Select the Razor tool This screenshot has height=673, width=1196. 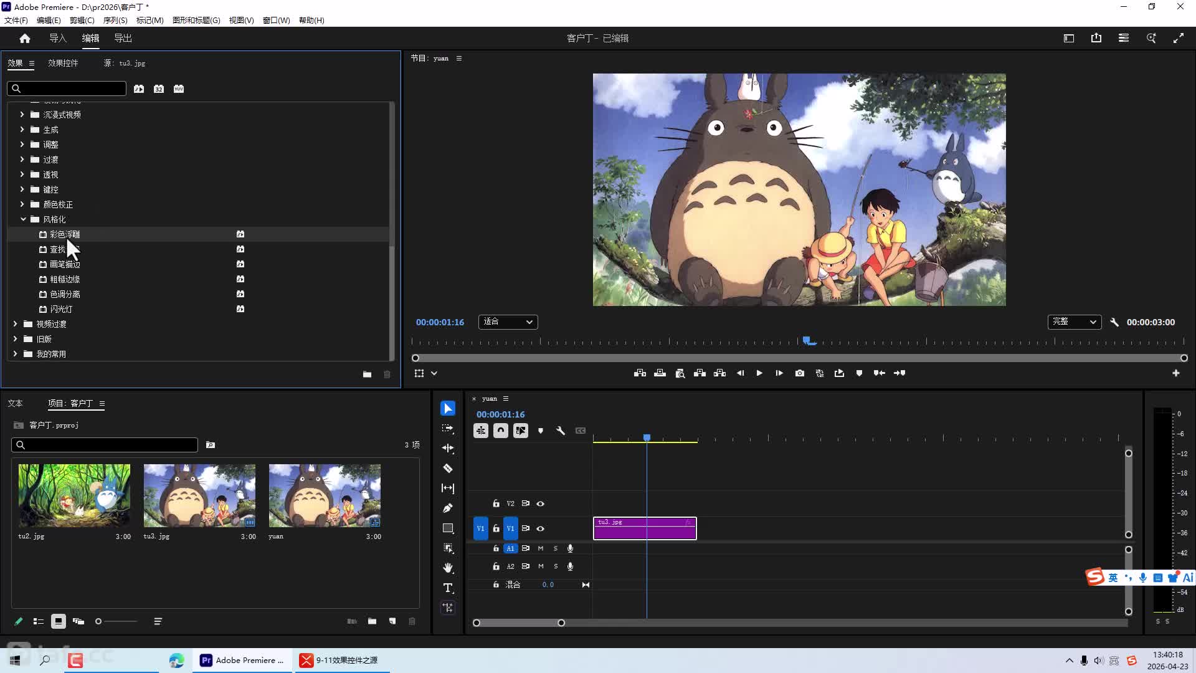tap(448, 469)
